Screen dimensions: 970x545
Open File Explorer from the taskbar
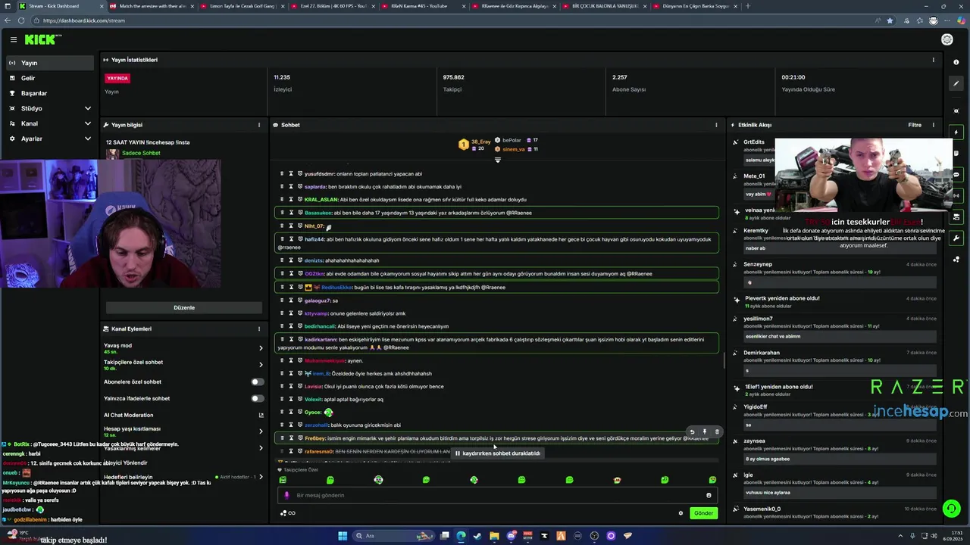tap(494, 536)
